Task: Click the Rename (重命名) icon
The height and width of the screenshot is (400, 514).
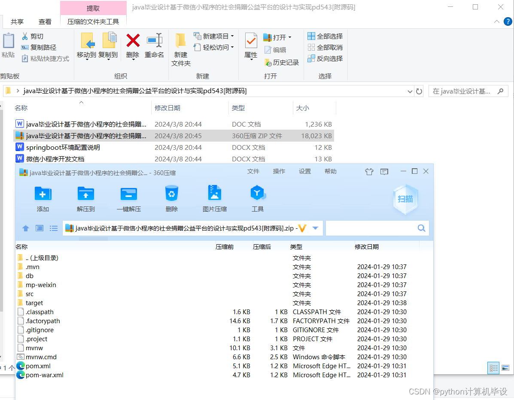Action: 155,41
